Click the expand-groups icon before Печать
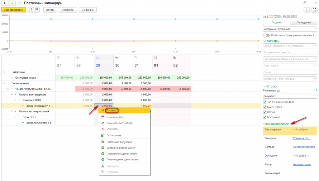This screenshot has width=319, height=181. coord(37,10)
